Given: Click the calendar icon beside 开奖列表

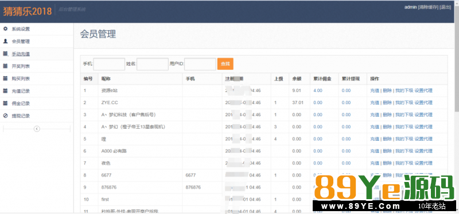Looking at the screenshot, I should tap(5, 66).
